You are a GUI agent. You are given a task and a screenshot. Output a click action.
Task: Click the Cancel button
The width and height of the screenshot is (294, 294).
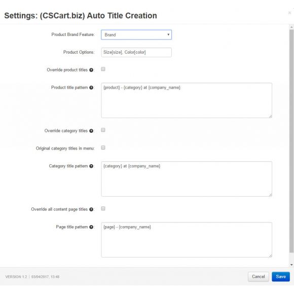[x=259, y=277]
